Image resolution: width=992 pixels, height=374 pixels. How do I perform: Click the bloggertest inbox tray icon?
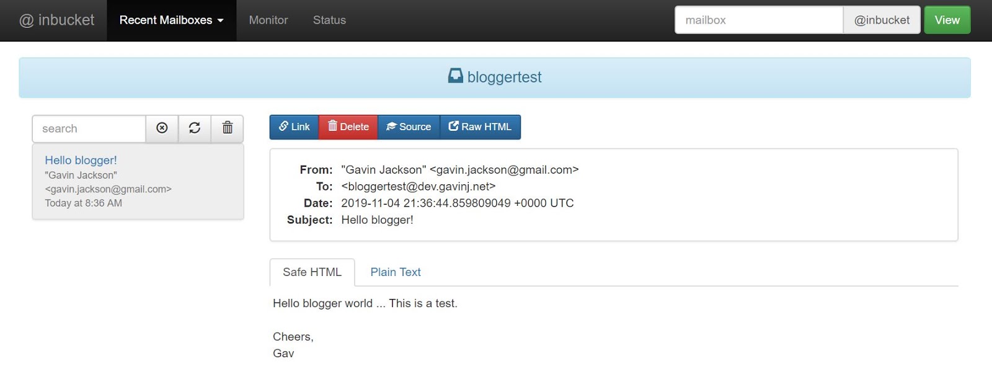(456, 76)
